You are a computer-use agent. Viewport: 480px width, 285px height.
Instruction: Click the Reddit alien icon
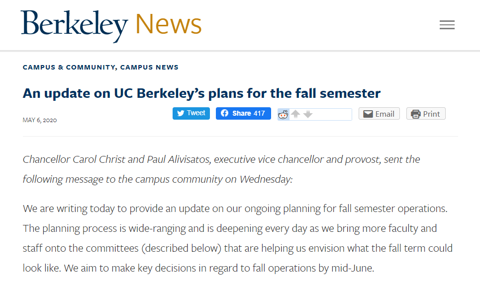pyautogui.click(x=283, y=115)
